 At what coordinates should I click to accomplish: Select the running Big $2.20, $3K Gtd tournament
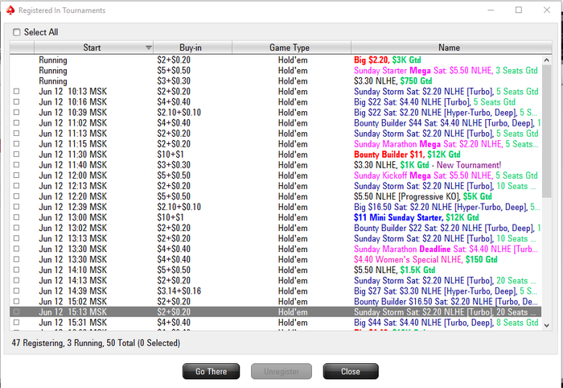click(x=275, y=60)
